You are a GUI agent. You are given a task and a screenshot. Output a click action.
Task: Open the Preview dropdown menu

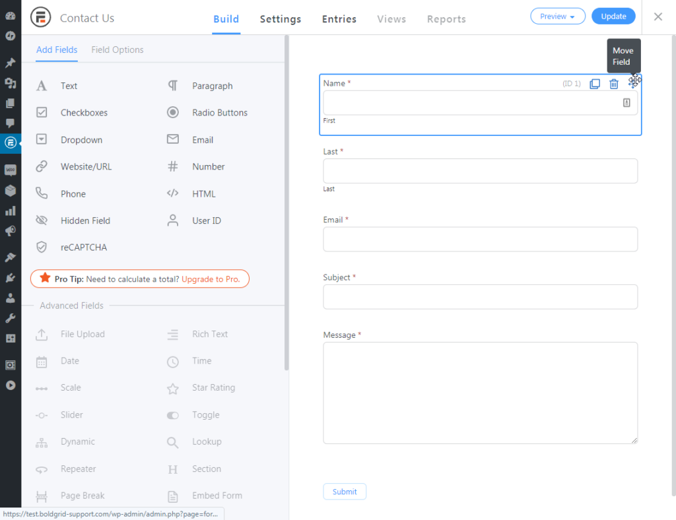pyautogui.click(x=557, y=16)
